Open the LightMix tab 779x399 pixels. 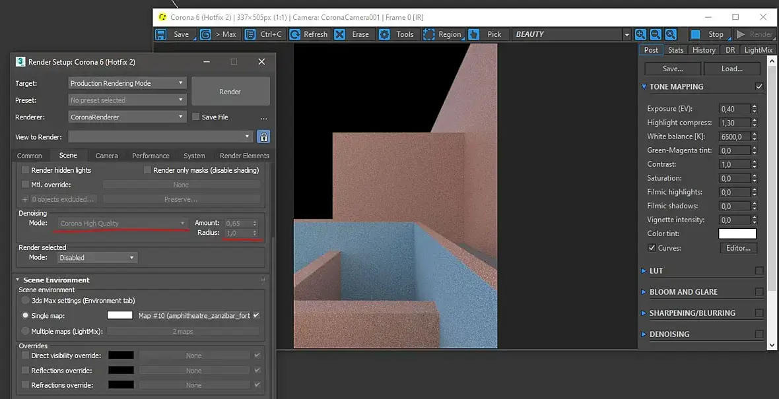758,49
